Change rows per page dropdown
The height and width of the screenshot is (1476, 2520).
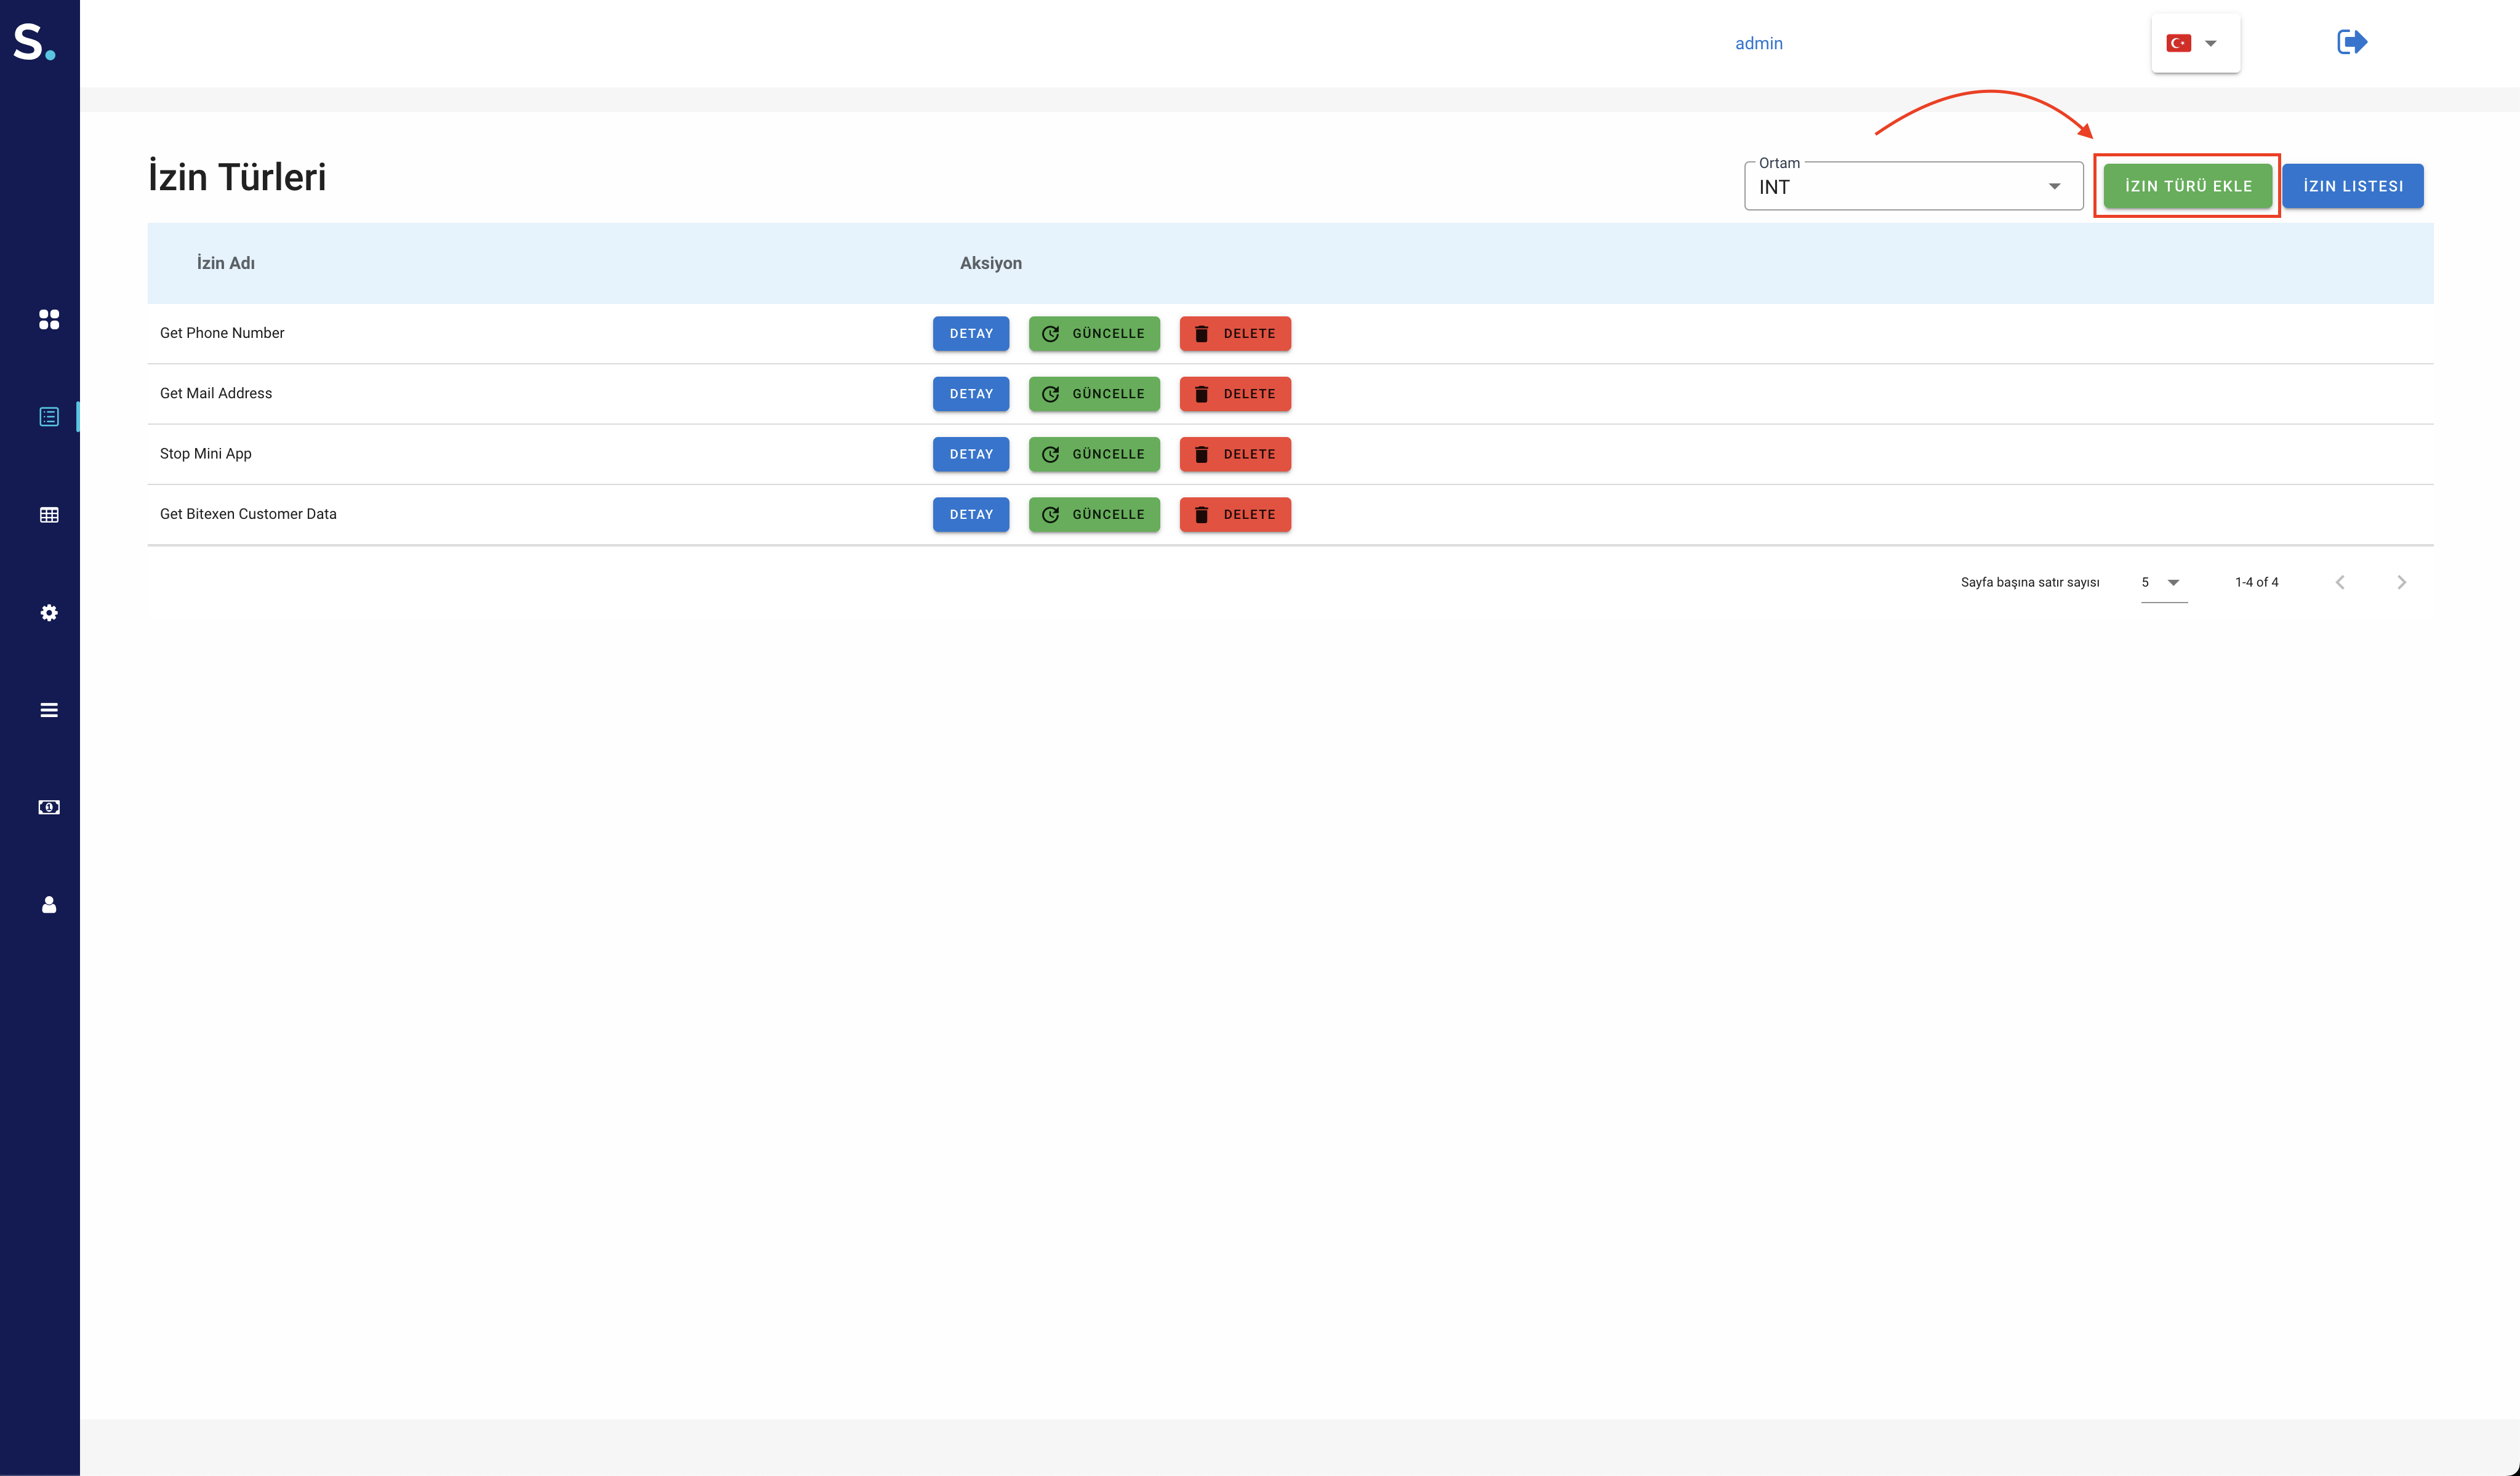(x=2162, y=582)
